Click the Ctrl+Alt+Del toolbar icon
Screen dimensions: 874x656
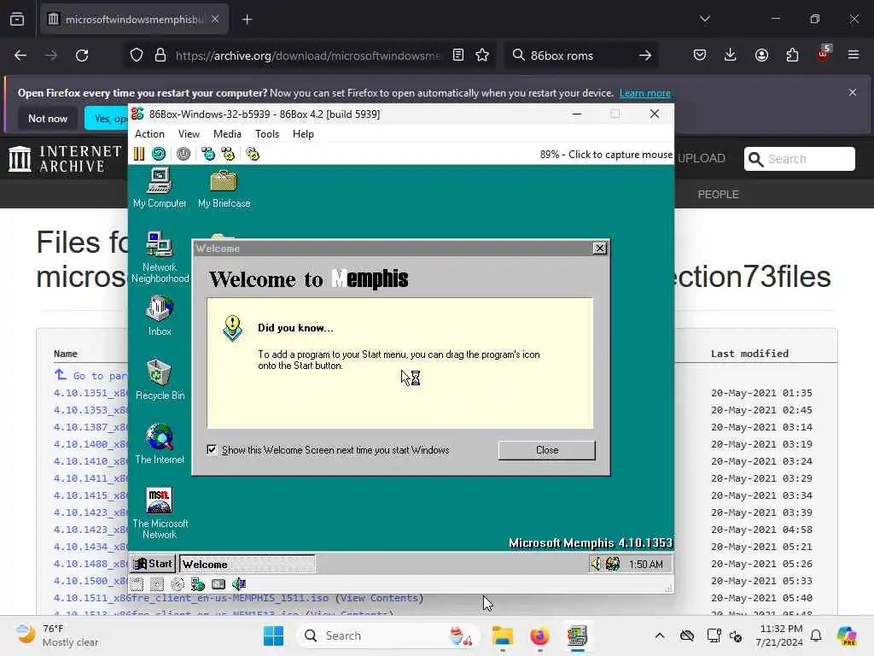[208, 154]
